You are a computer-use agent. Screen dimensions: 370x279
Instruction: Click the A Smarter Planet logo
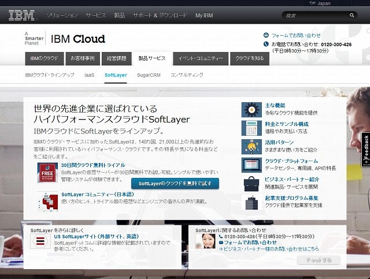(x=34, y=39)
